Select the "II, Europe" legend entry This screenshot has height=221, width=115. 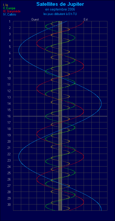point(9,8)
